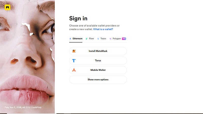The image size is (203, 114).
Task: Click the BETA badge next to Polygon
Action: click(x=124, y=39)
